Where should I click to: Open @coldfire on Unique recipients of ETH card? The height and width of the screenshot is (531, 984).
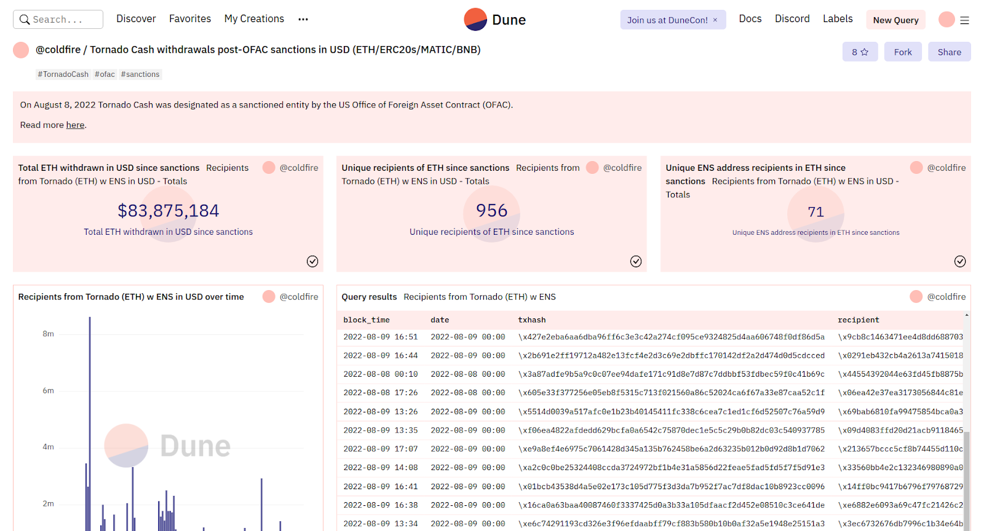pos(622,168)
